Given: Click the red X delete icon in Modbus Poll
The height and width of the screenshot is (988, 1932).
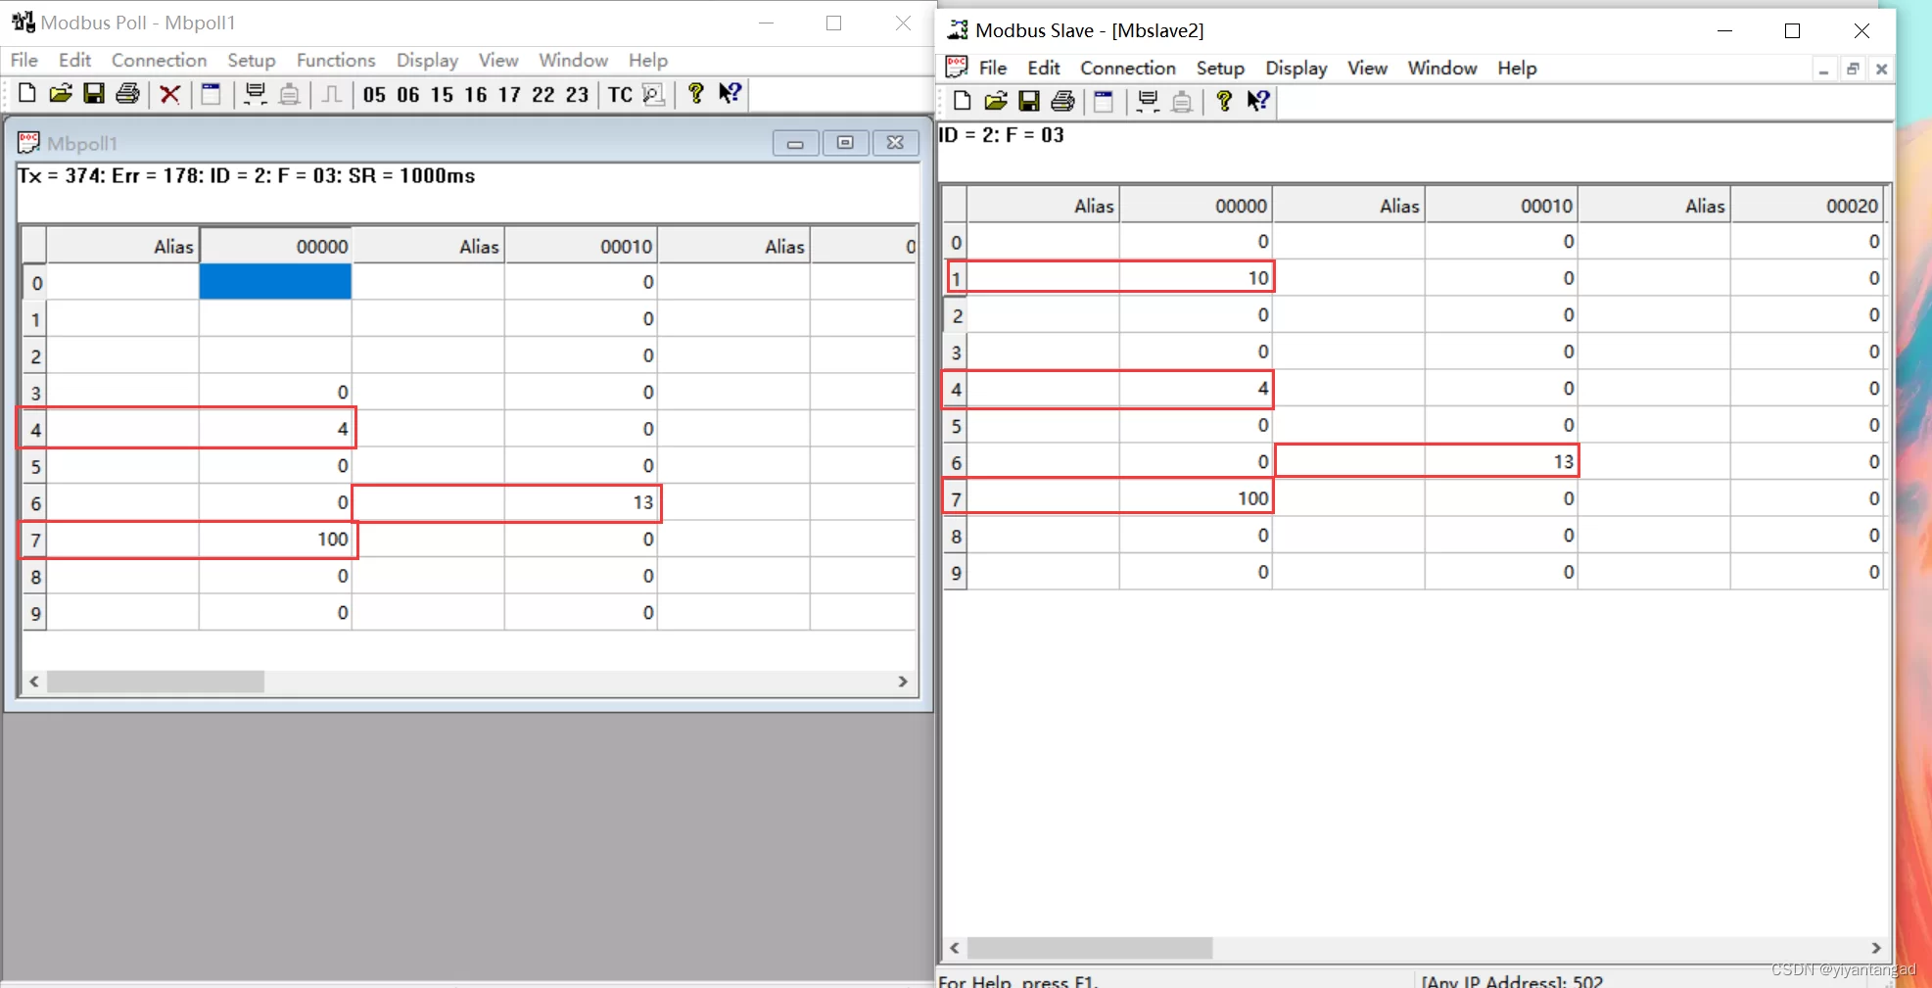Looking at the screenshot, I should coord(169,94).
